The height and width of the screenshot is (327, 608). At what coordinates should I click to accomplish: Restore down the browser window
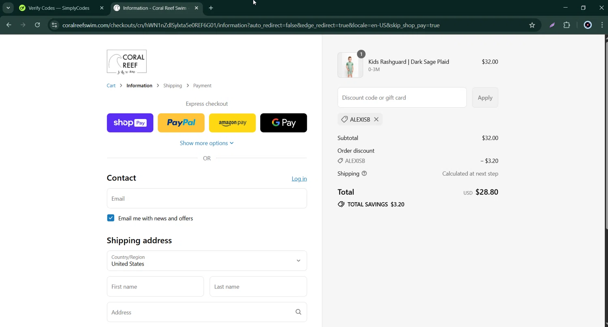pyautogui.click(x=583, y=8)
